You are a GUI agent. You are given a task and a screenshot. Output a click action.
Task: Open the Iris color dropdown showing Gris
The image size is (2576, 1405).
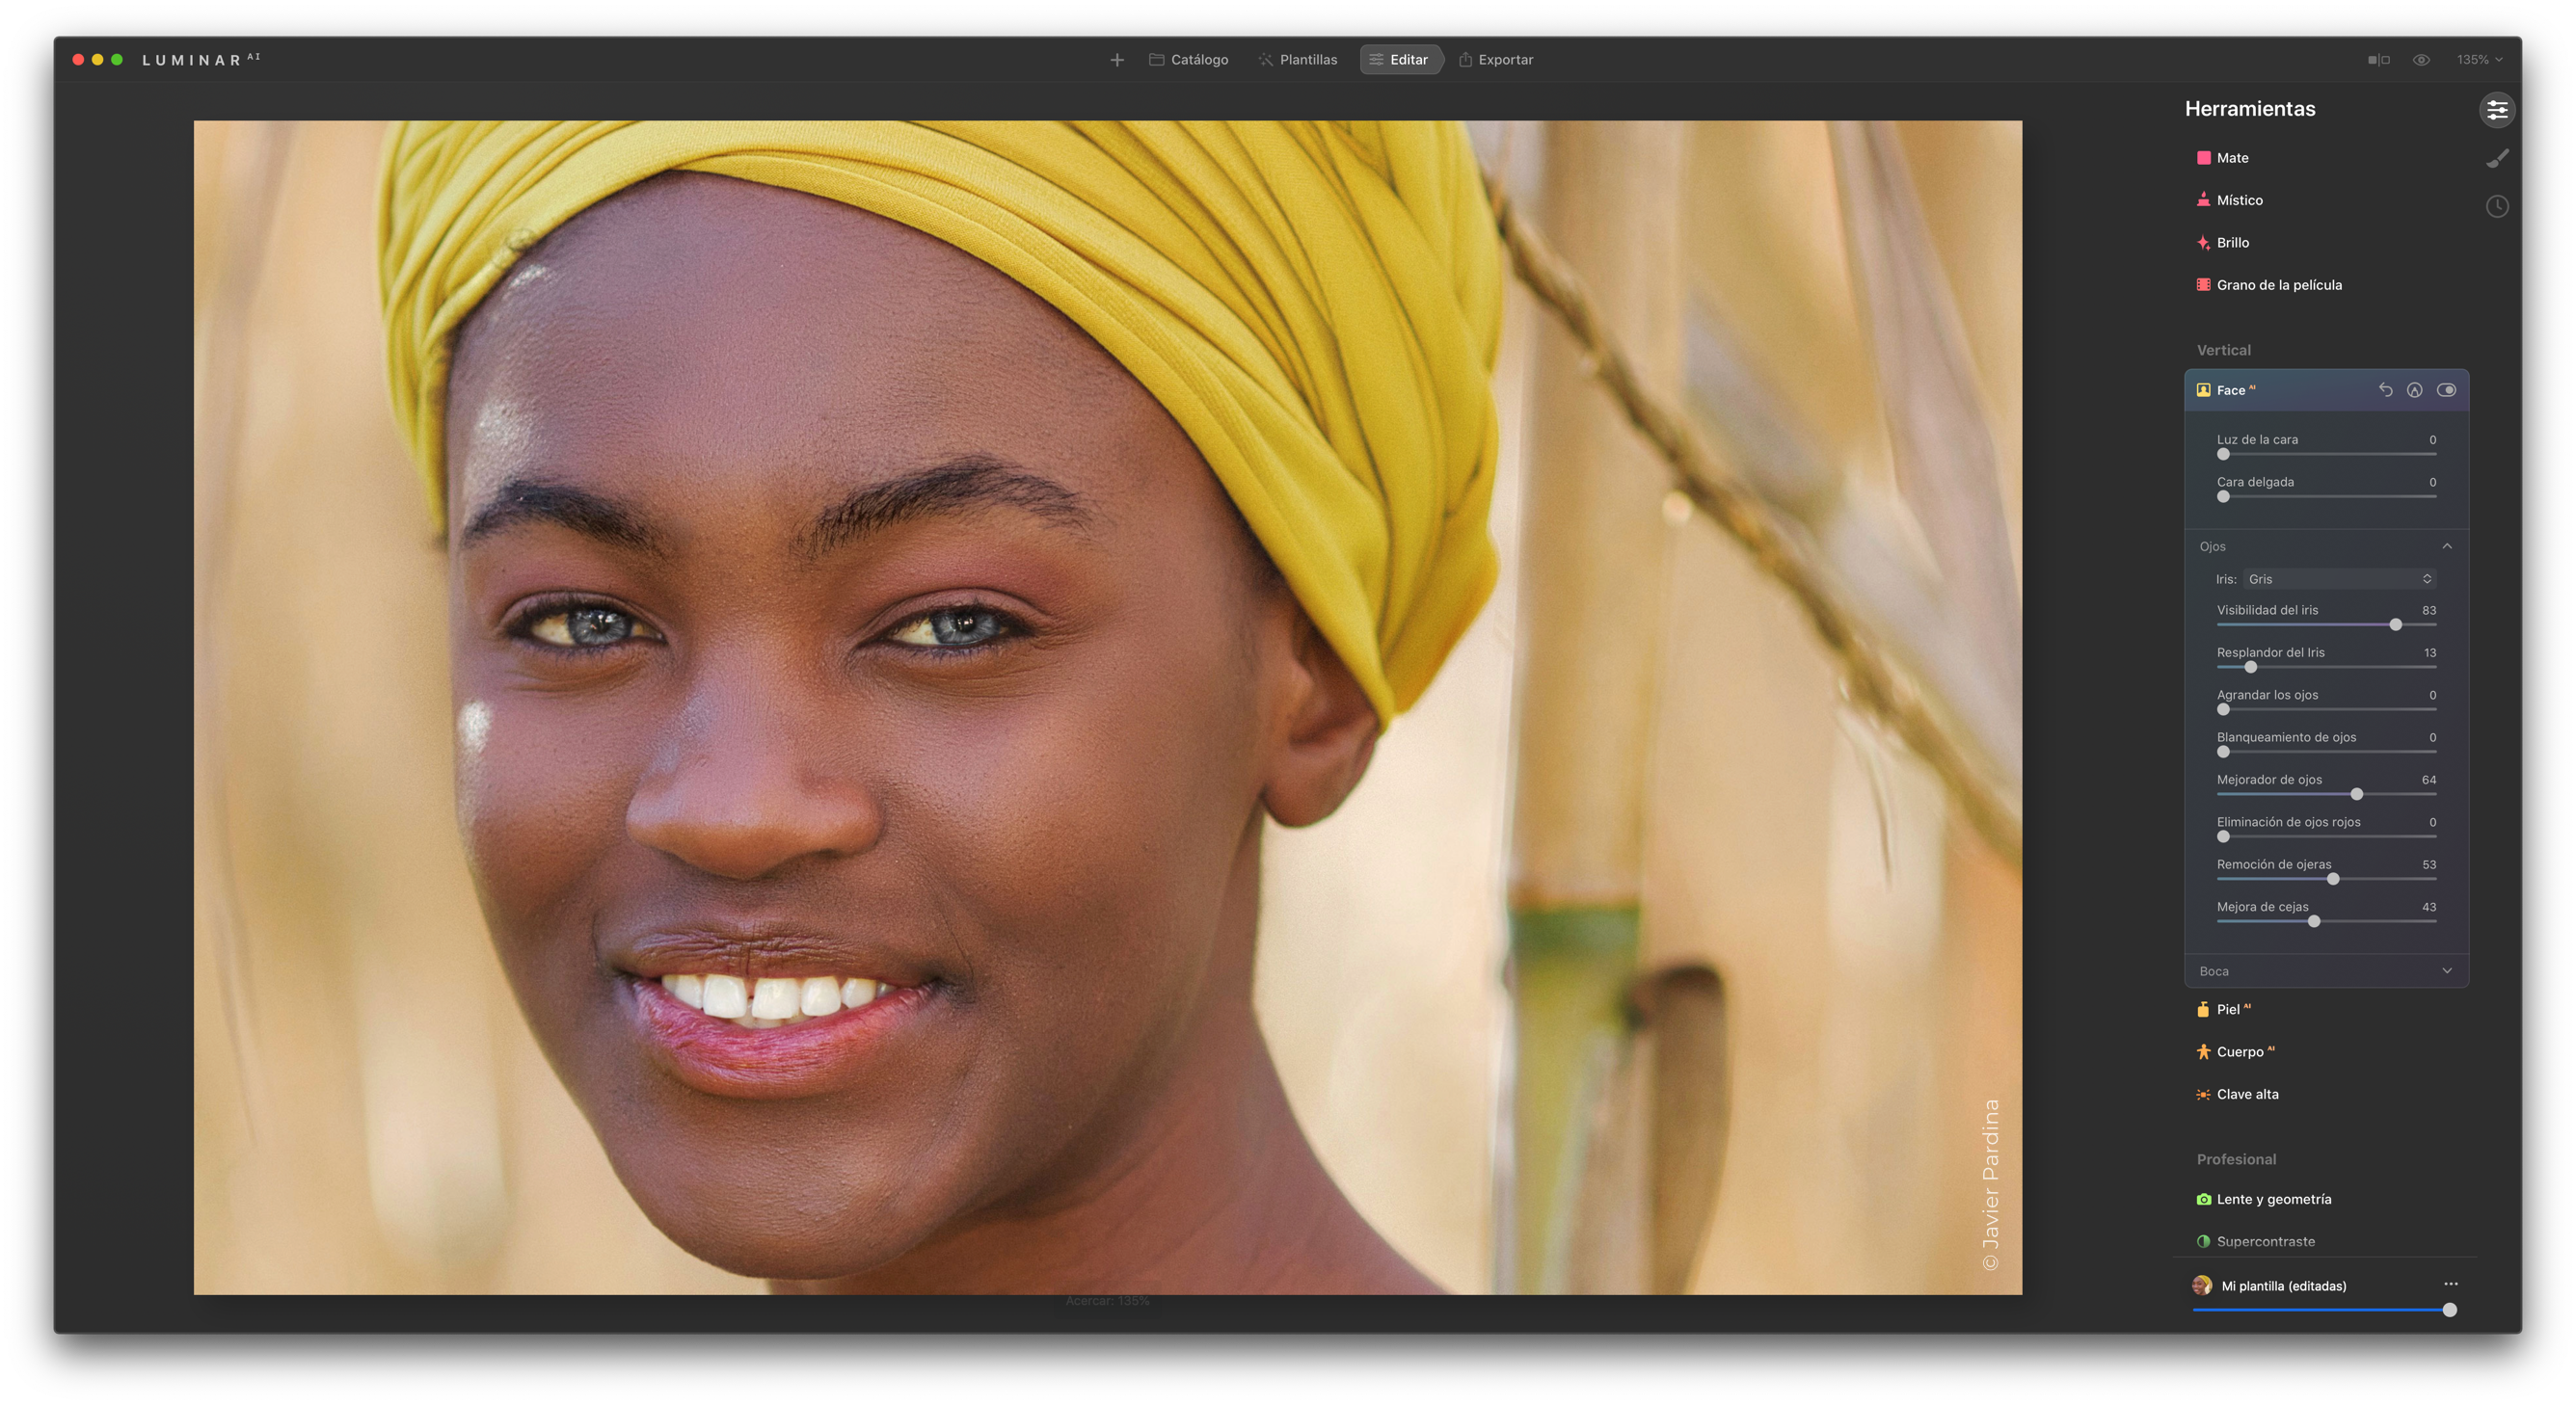point(2339,579)
